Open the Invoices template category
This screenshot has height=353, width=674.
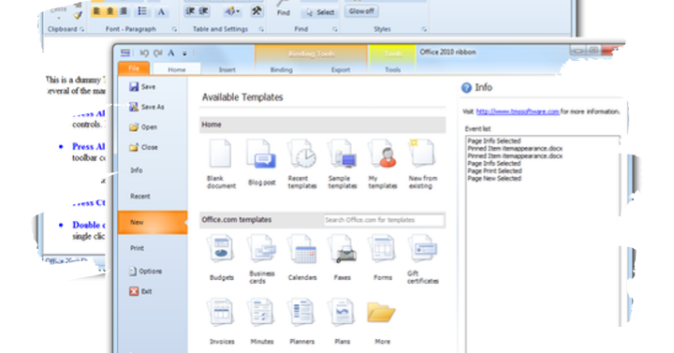(222, 321)
